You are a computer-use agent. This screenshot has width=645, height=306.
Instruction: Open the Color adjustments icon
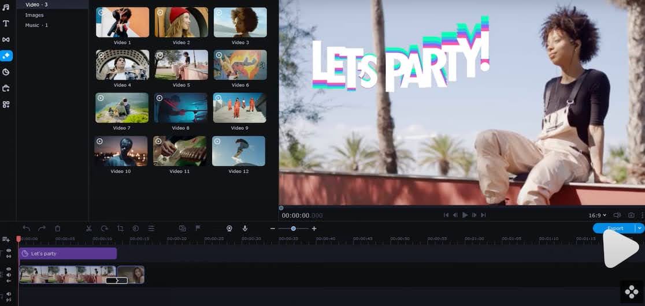pos(136,229)
